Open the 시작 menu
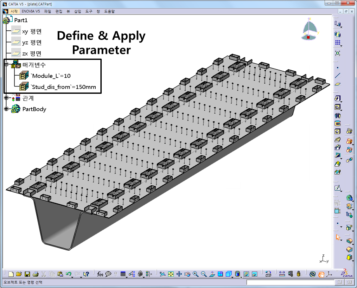 (14, 11)
